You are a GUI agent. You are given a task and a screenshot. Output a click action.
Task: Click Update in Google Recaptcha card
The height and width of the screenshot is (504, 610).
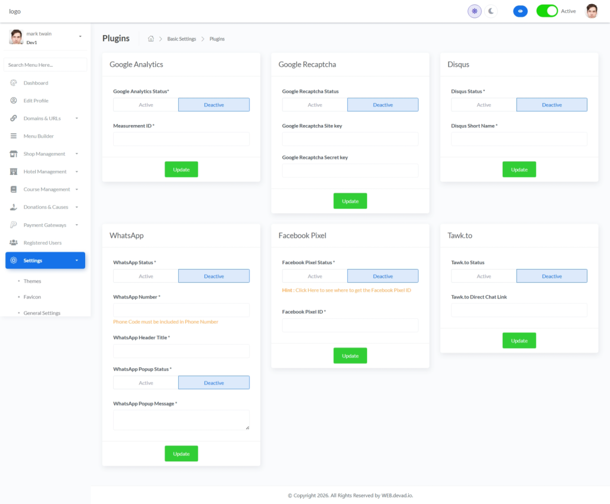(350, 201)
